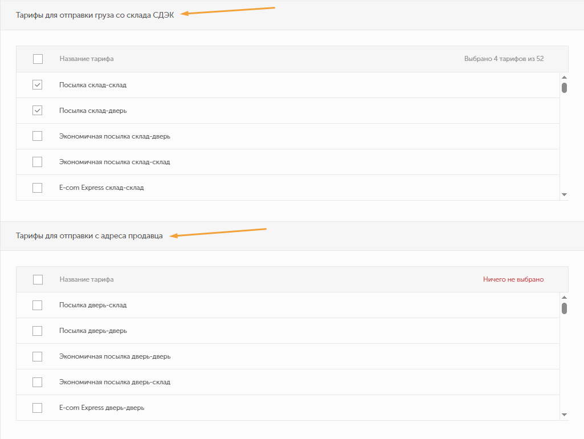Click the scrollbar thumb in the warehouse tariffs list
Viewport: 584px width, 439px height.
564,88
